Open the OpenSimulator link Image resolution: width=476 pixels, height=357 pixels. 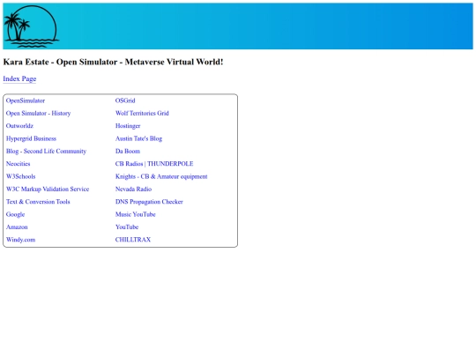26,100
